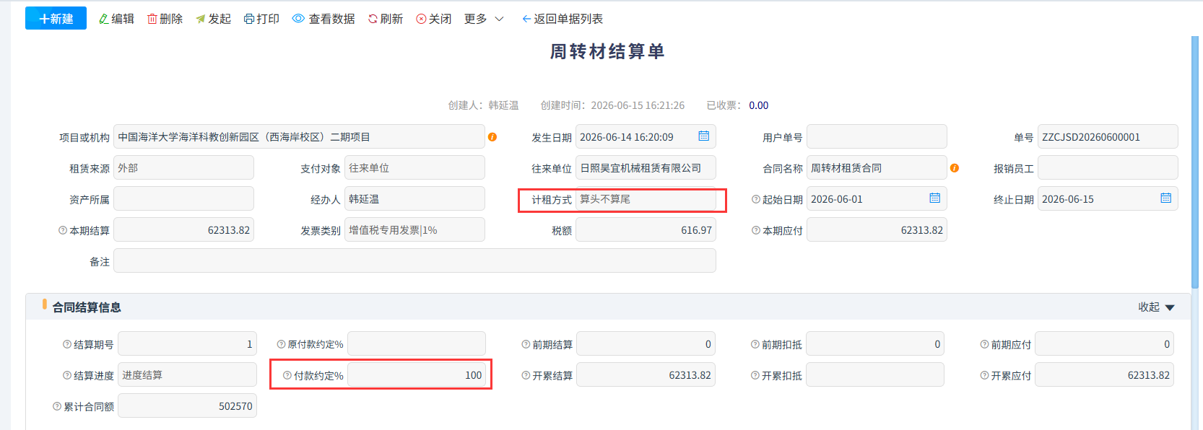Click the 单号 field ZZCJSD20260600001
This screenshot has height=430, width=1203.
(1108, 136)
